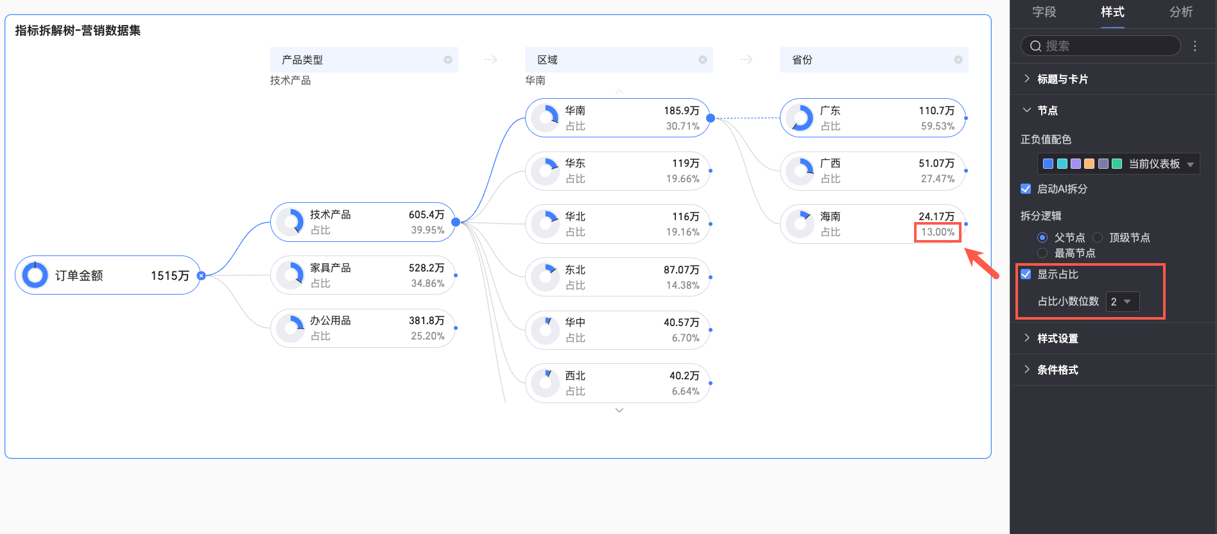This screenshot has width=1217, height=534.
Task: Choose the 最高节点 radio option
Action: pyautogui.click(x=1042, y=253)
